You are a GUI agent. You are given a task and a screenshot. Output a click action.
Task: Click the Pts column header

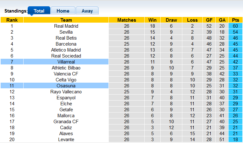click(235, 20)
